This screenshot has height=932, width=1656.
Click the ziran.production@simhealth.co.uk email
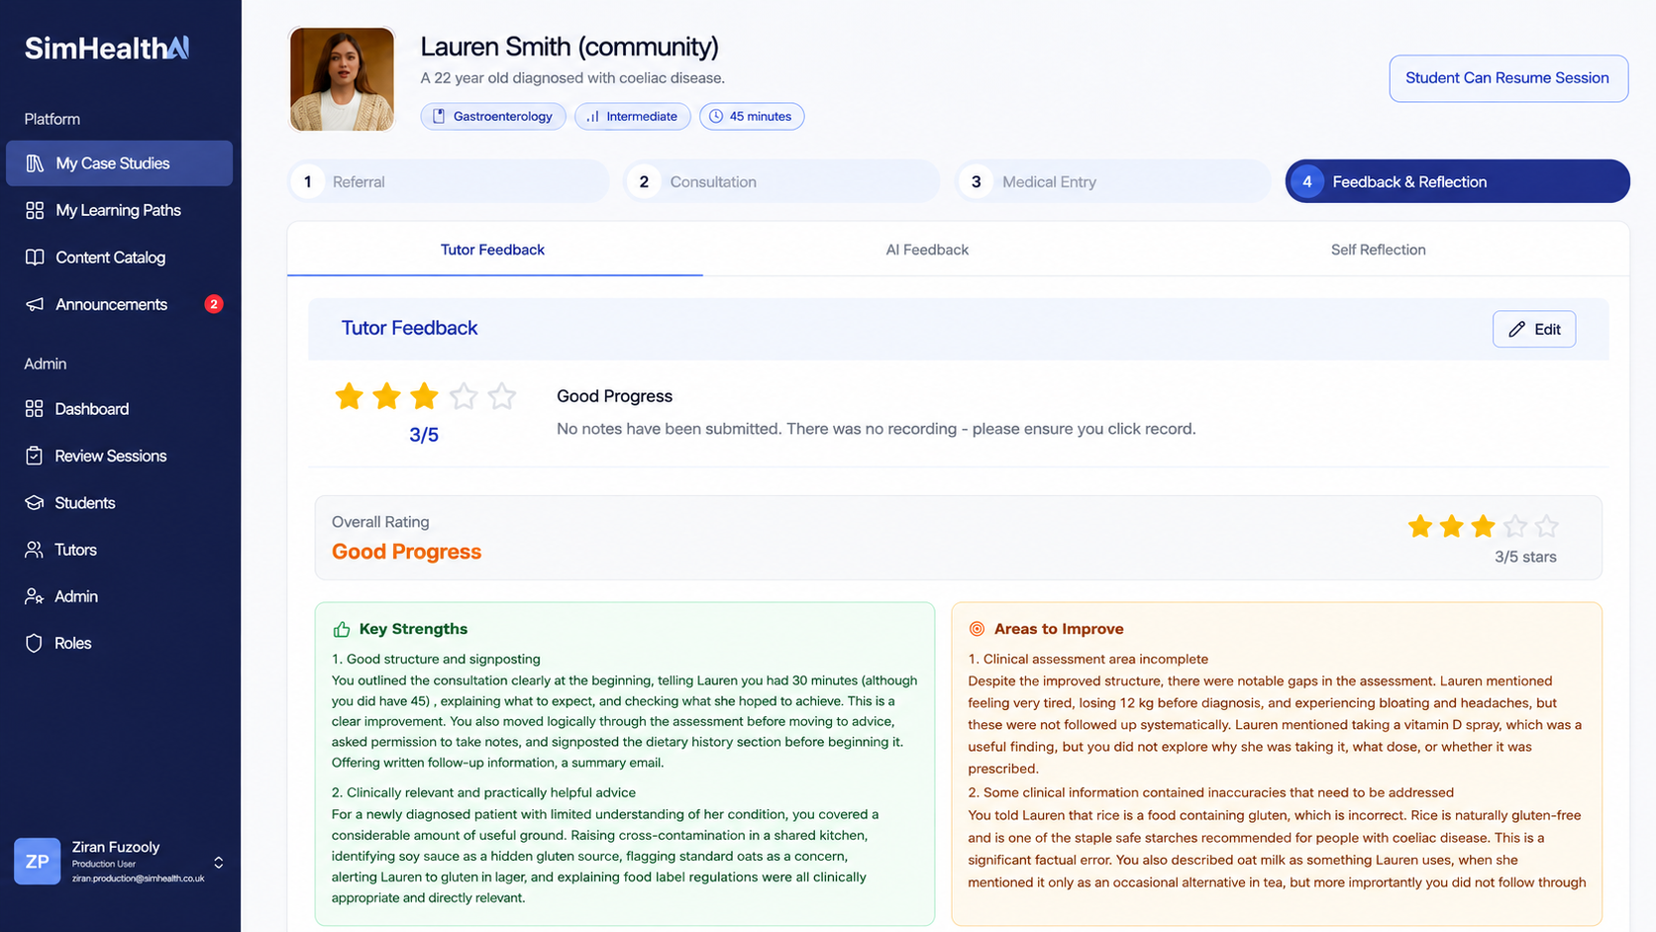coord(138,880)
